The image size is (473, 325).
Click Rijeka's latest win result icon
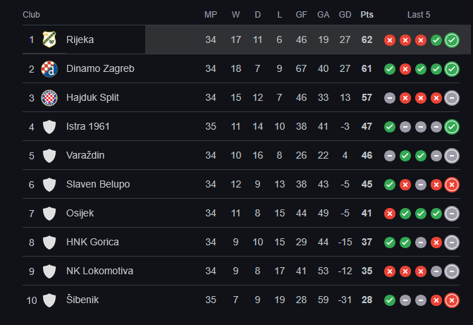(452, 39)
